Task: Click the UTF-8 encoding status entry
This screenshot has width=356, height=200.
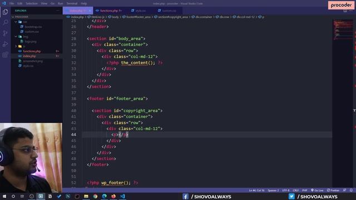Action: tap(285, 190)
